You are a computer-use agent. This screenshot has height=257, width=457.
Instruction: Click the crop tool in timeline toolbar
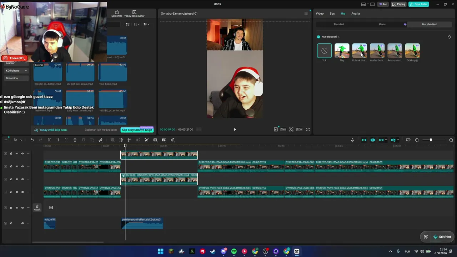pos(92,140)
